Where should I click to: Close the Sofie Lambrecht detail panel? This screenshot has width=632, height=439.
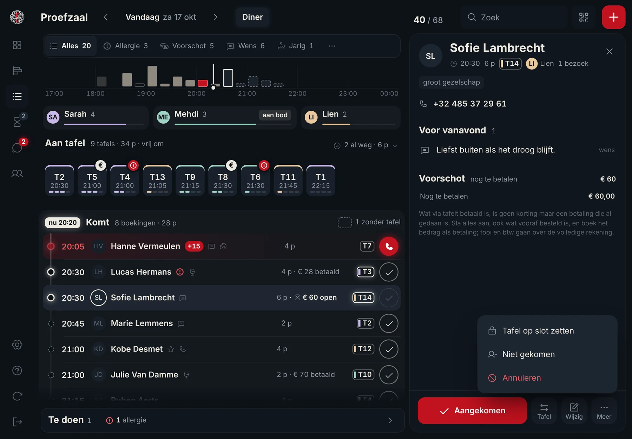(x=610, y=52)
